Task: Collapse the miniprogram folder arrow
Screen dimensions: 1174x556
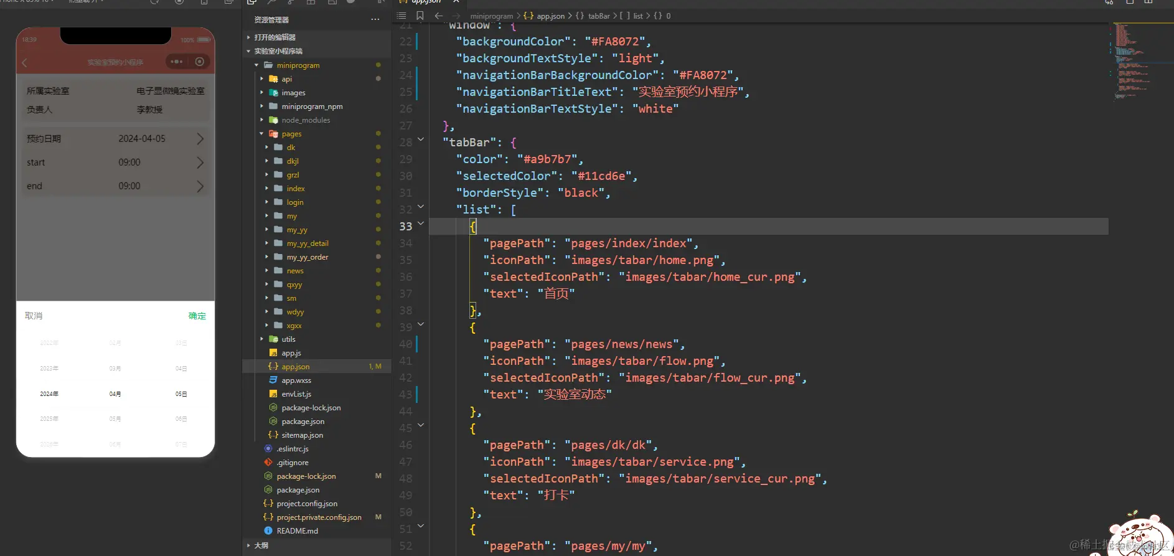Action: pyautogui.click(x=256, y=65)
